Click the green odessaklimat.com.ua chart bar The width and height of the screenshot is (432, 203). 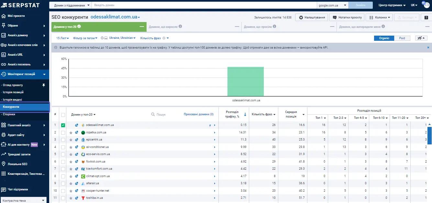coord(246,81)
